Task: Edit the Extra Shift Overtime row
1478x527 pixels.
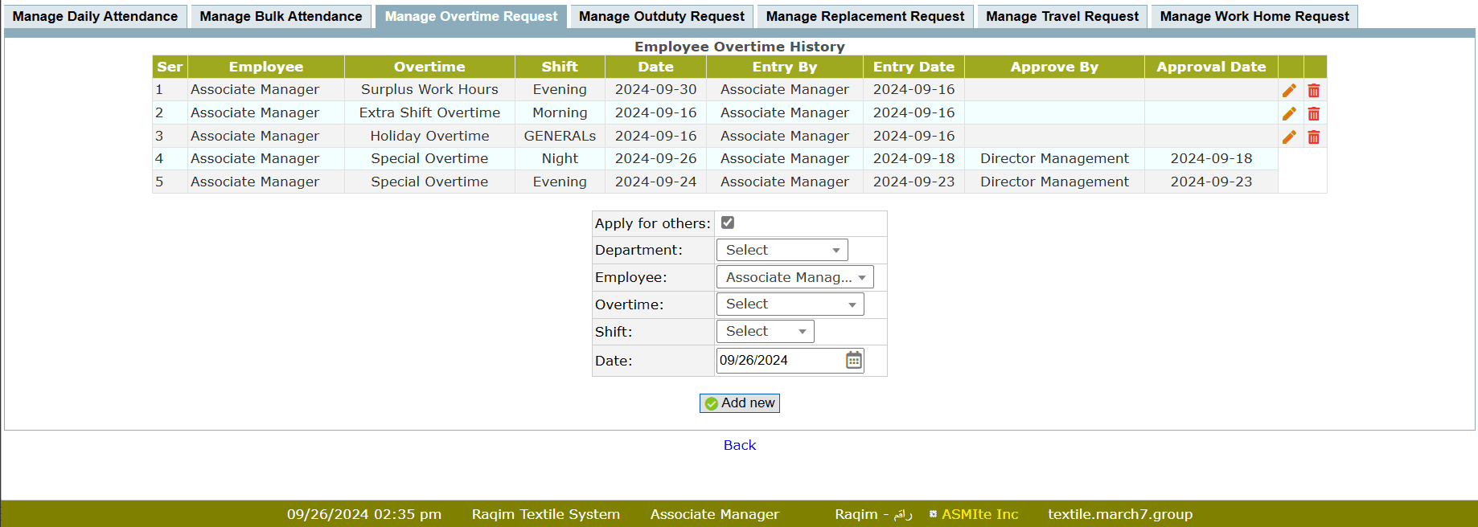Action: [x=1289, y=114]
